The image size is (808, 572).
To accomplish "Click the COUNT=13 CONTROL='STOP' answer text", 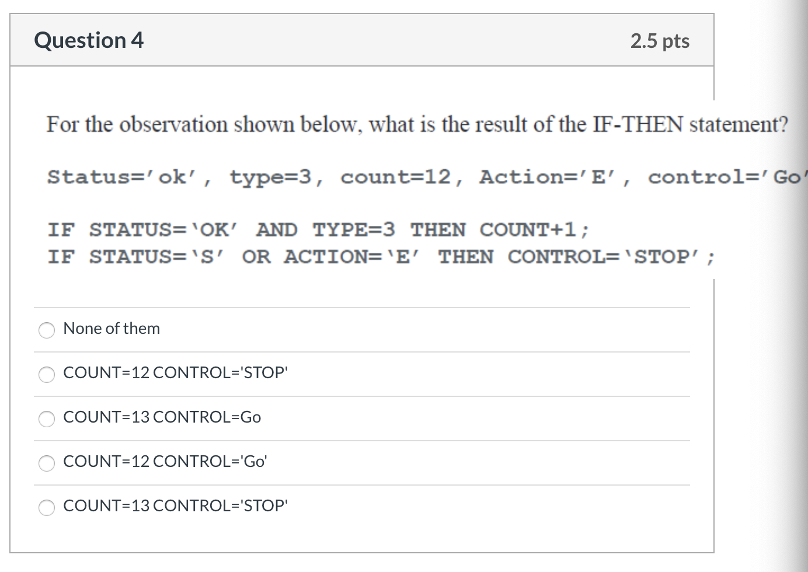I will tap(175, 505).
